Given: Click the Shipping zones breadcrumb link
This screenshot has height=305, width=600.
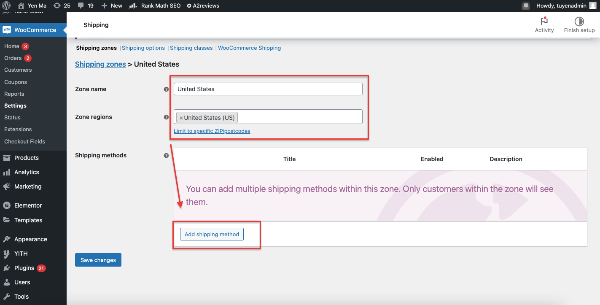Looking at the screenshot, I should tap(100, 64).
